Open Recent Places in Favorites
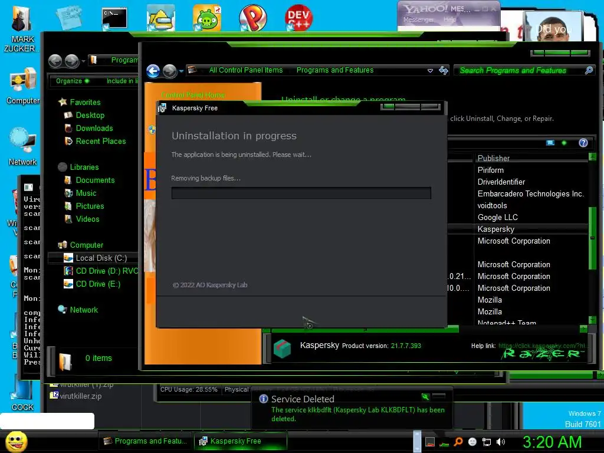Viewport: 604px width, 453px height. coord(101,142)
